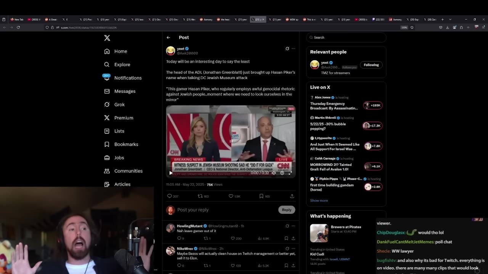Open Alex Jones live broadcast listeners badge
The width and height of the screenshot is (488, 274).
pyautogui.click(x=372, y=105)
